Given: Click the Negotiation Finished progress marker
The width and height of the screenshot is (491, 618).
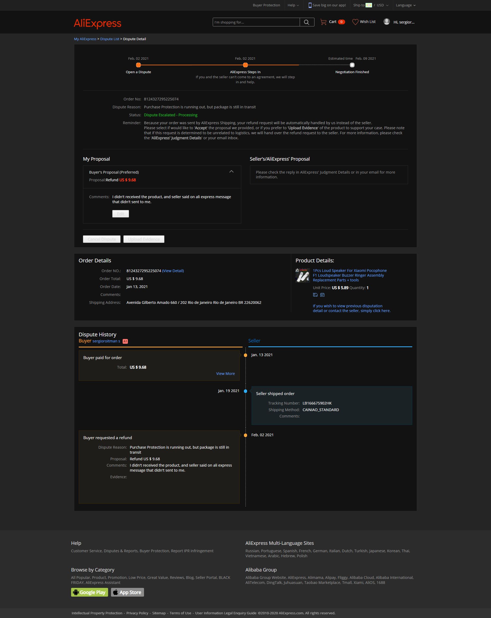Looking at the screenshot, I should (x=352, y=65).
